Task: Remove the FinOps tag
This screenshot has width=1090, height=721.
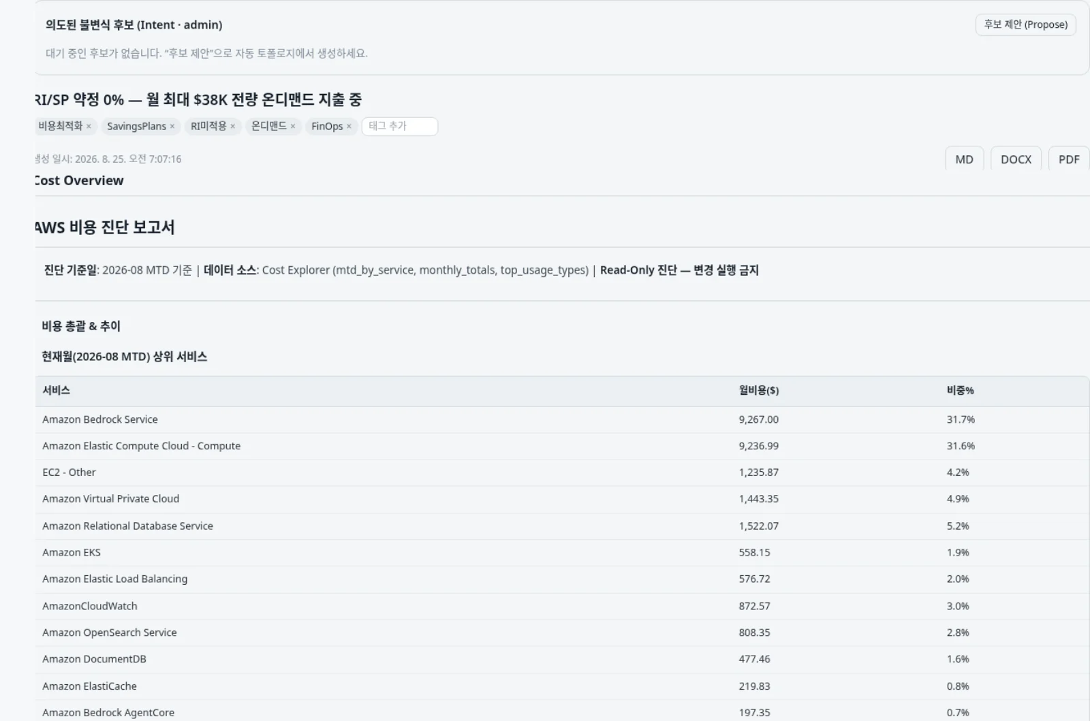Action: point(349,126)
